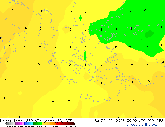This screenshot has width=165, height=127.
Task: Select the darkest green legend color swatch
Action: tap(33, 124)
